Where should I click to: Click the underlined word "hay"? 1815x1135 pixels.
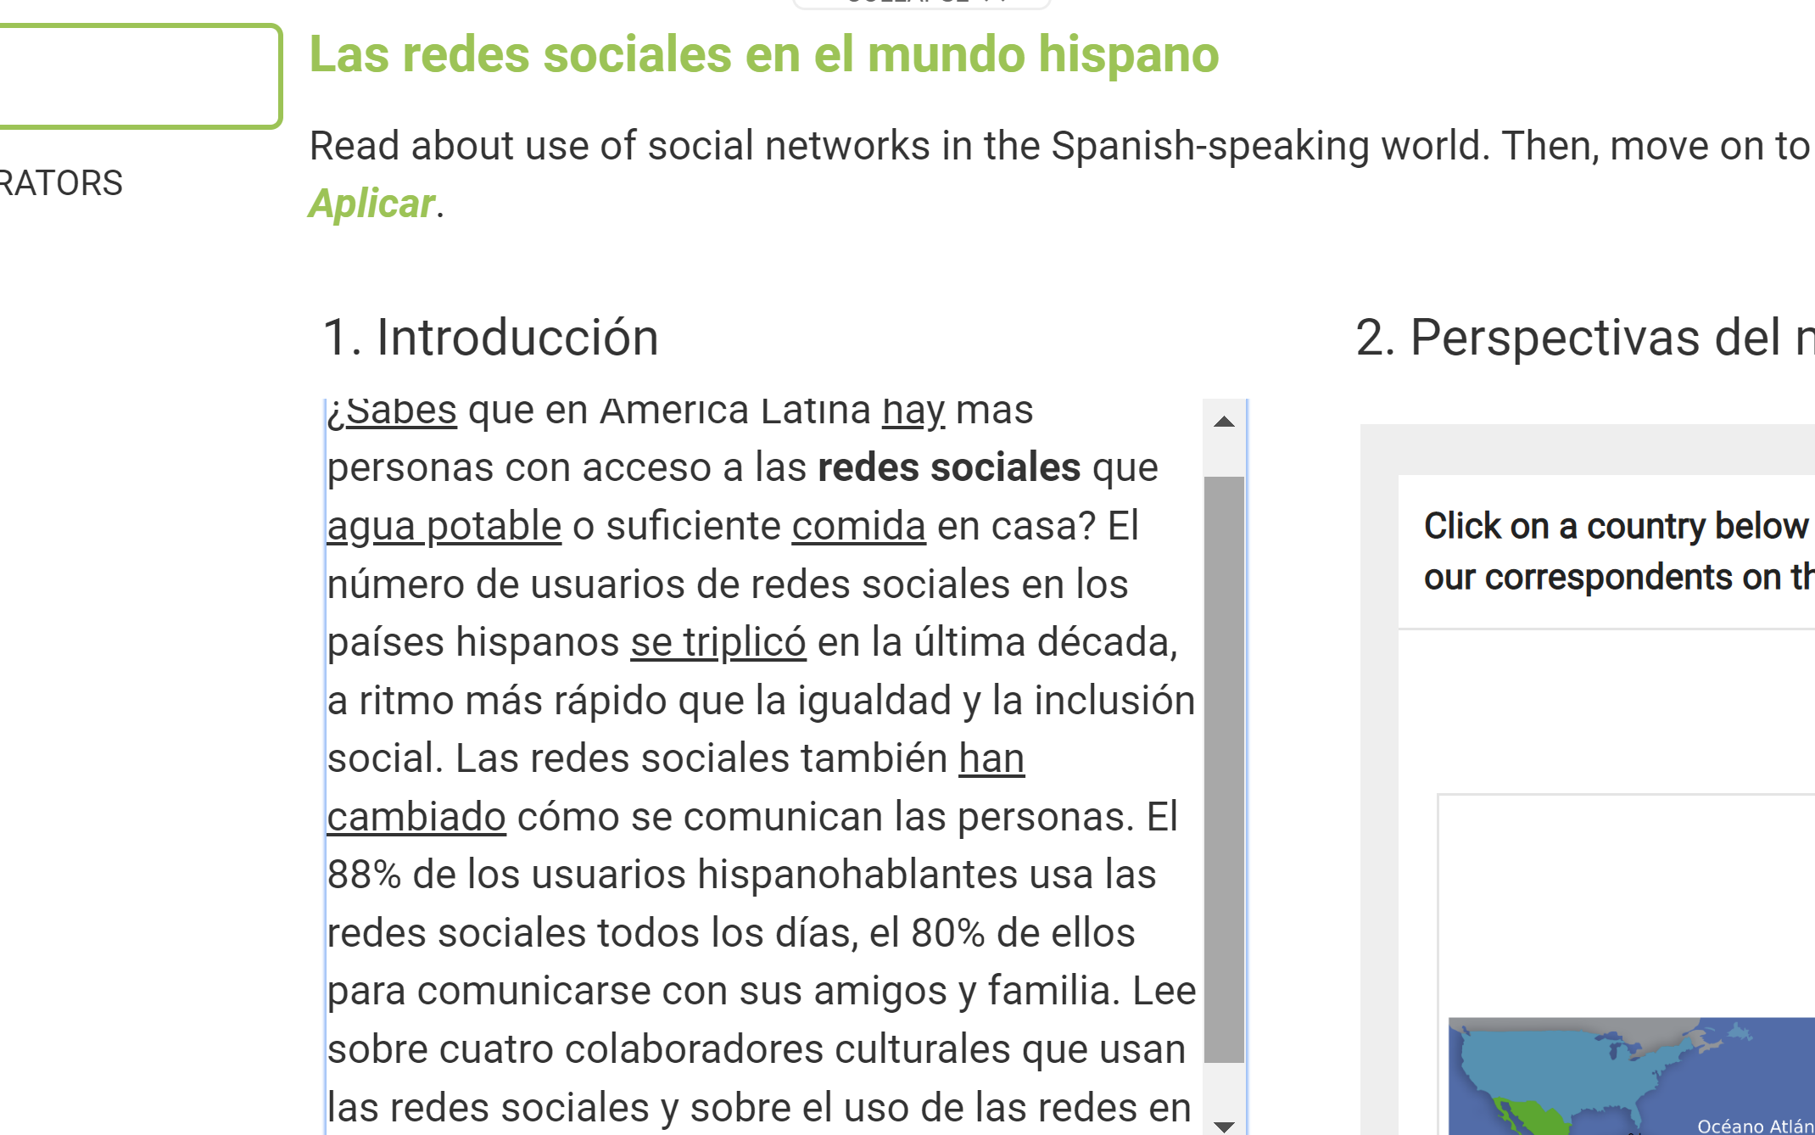tap(913, 411)
